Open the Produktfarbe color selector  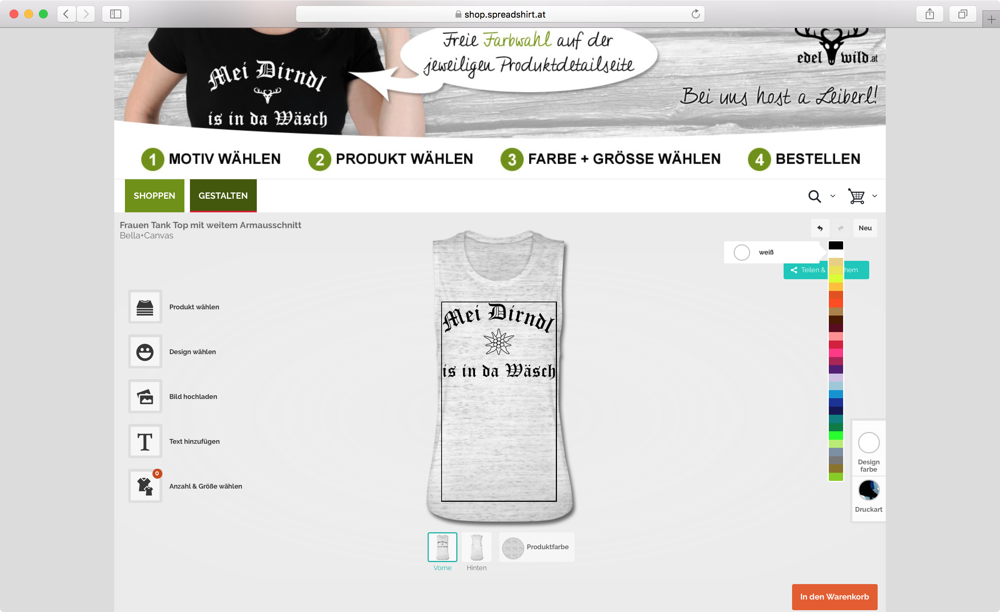[536, 547]
